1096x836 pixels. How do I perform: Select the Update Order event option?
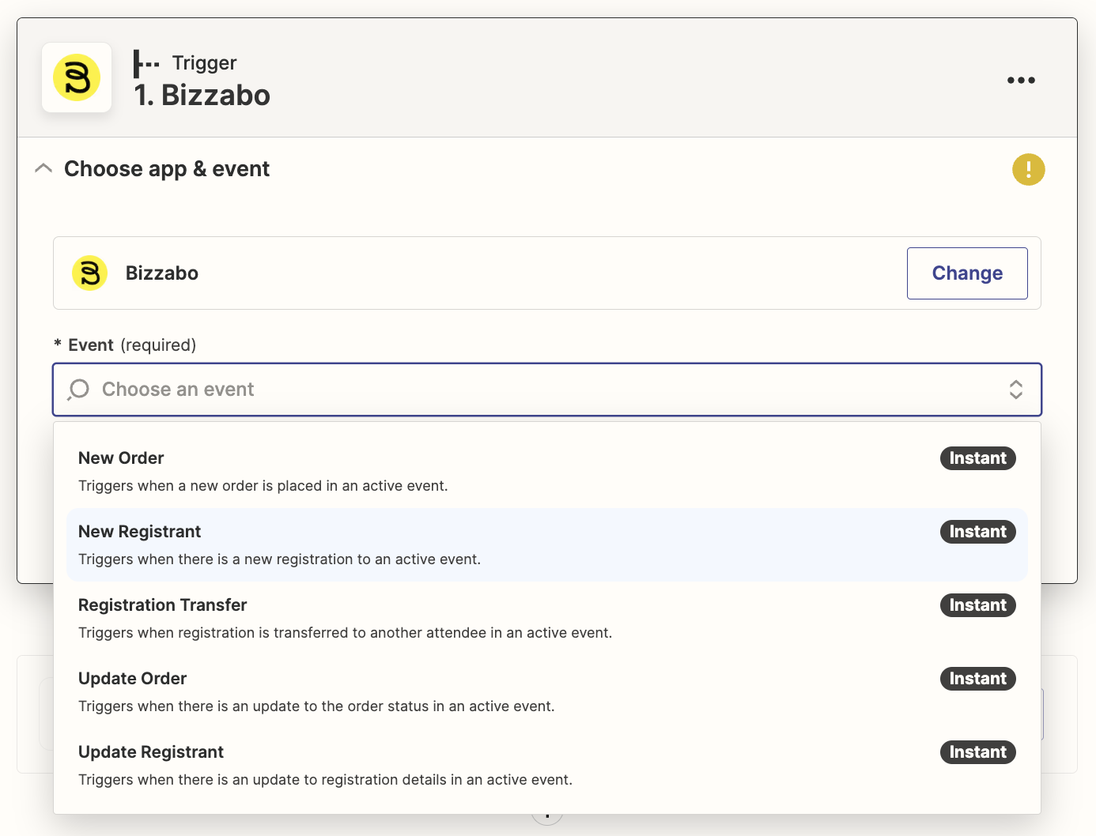(x=547, y=691)
